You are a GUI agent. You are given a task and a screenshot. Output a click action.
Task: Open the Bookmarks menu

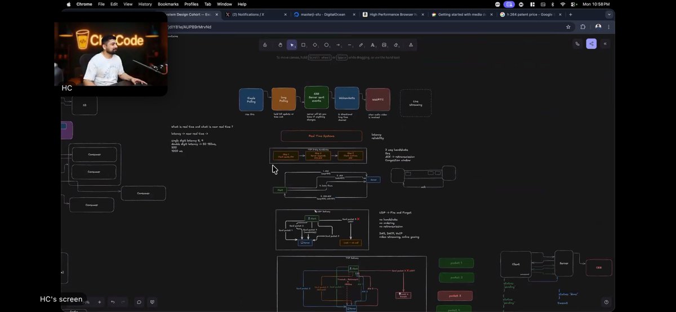[x=168, y=4]
